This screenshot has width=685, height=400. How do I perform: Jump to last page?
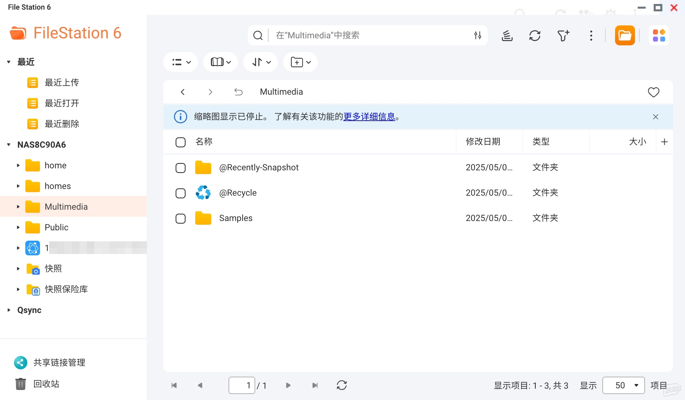pos(315,385)
